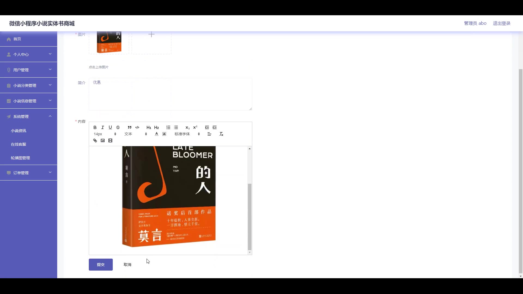Viewport: 523px width, 294px height.
Task: Click the 微信小程序小说实体书商城 title
Action: (42, 23)
